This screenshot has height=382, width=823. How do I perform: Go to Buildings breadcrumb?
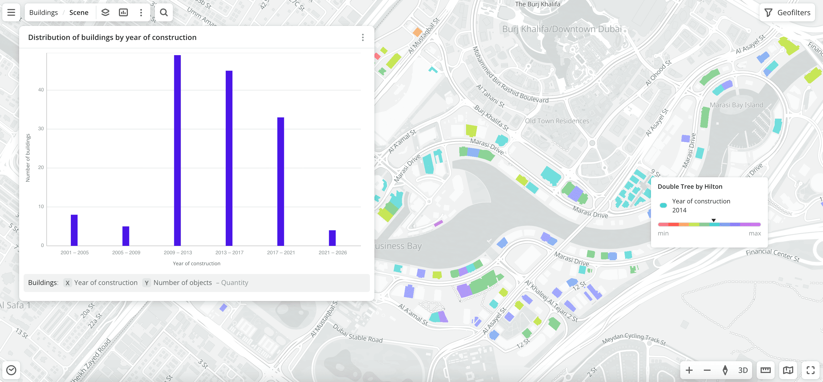point(44,12)
